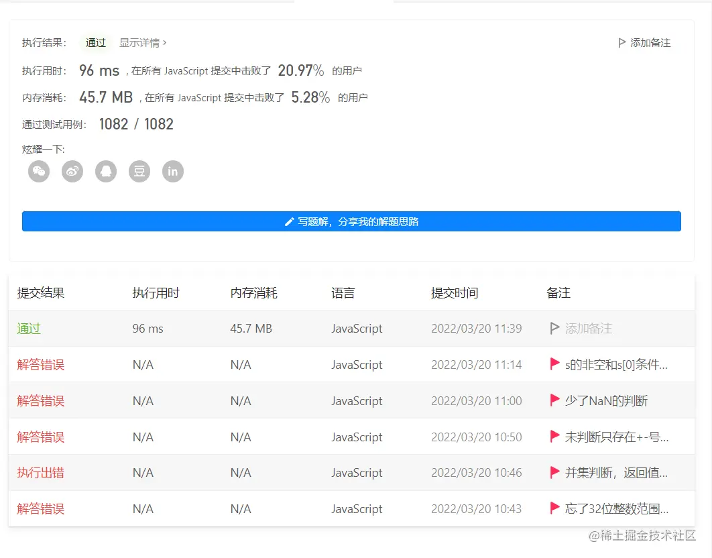Share result via LinkedIn icon
The height and width of the screenshot is (558, 712).
(x=173, y=171)
